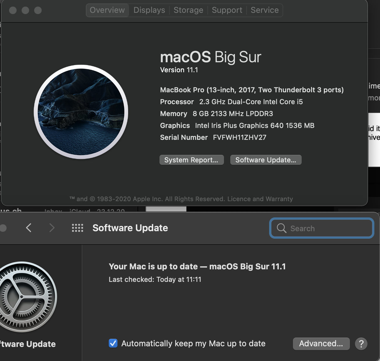This screenshot has height=361, width=380.
Task: Open the Support tab
Action: click(227, 10)
